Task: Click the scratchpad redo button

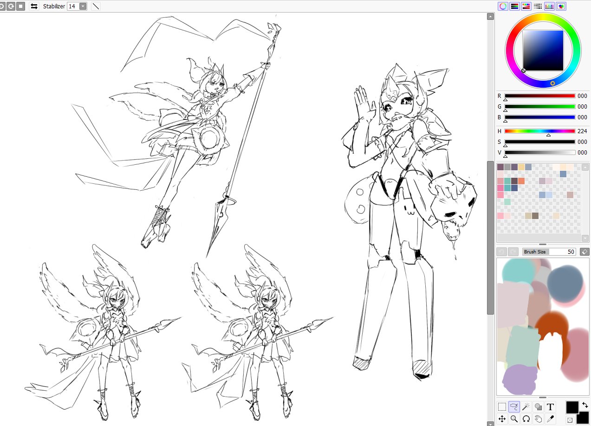Action: [513, 252]
